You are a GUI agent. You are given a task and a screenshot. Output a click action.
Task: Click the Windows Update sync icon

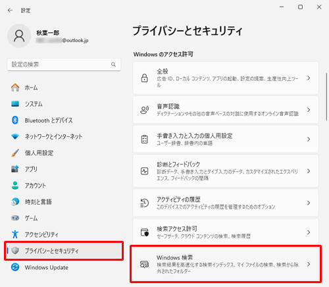click(15, 267)
